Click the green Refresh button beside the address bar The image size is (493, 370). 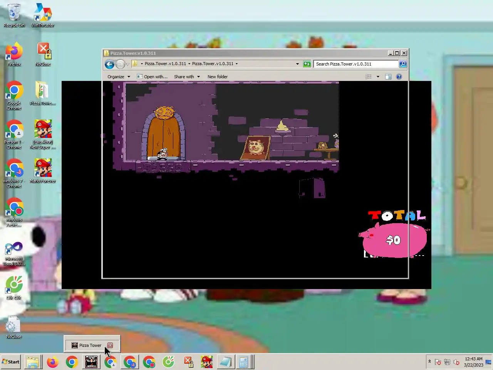[x=307, y=64]
